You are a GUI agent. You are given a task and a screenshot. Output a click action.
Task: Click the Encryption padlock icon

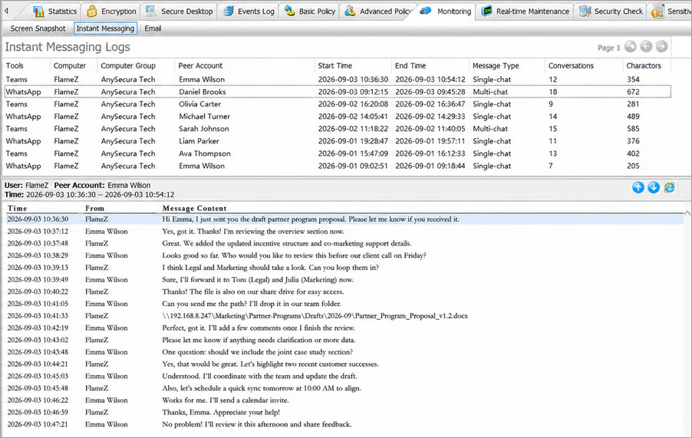(92, 11)
